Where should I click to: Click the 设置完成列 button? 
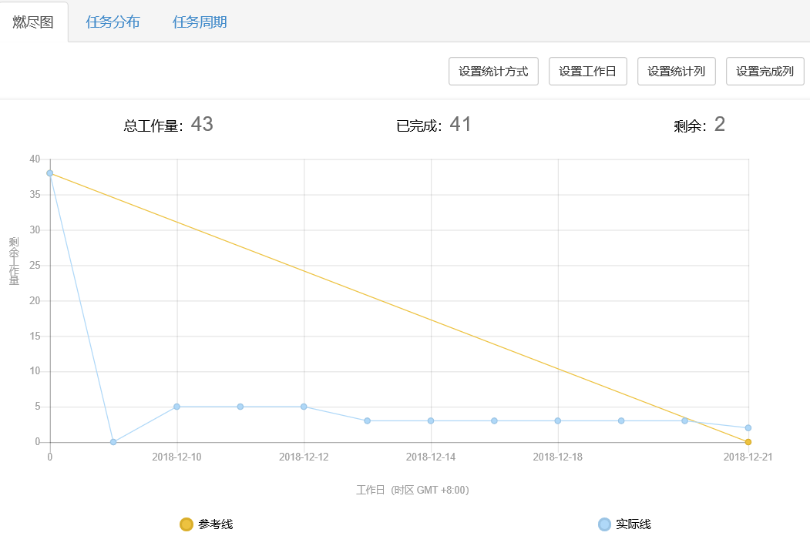pos(765,72)
